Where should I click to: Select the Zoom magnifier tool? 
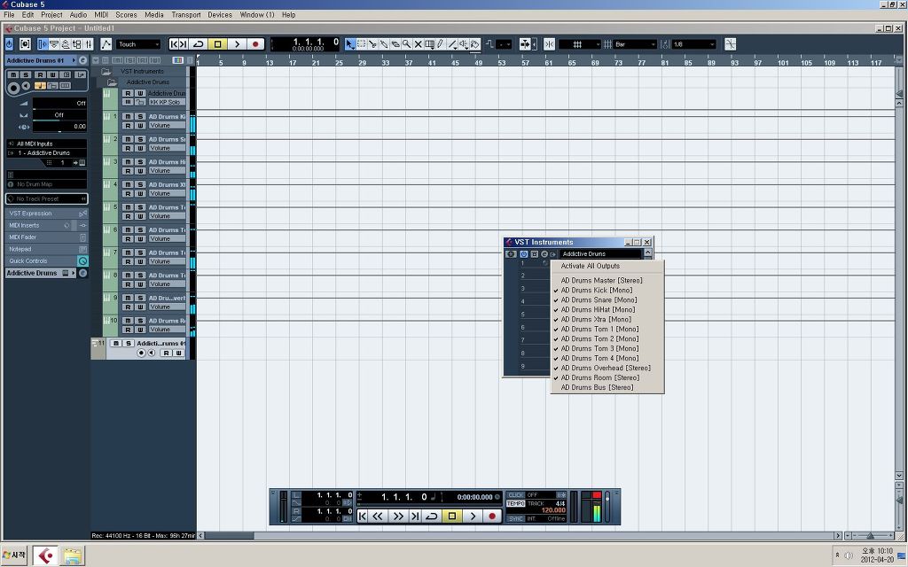[406, 44]
